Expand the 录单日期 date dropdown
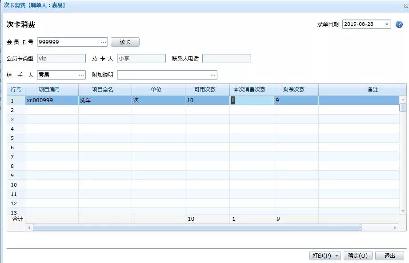The width and height of the screenshot is (409, 263). click(387, 24)
